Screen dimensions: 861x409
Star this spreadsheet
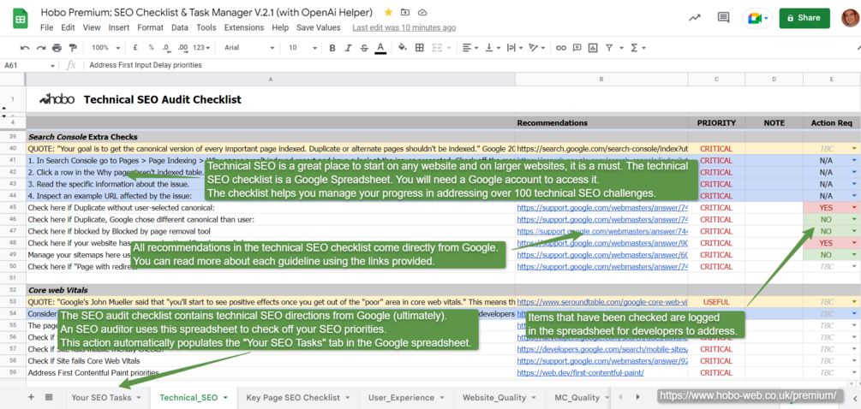click(388, 12)
